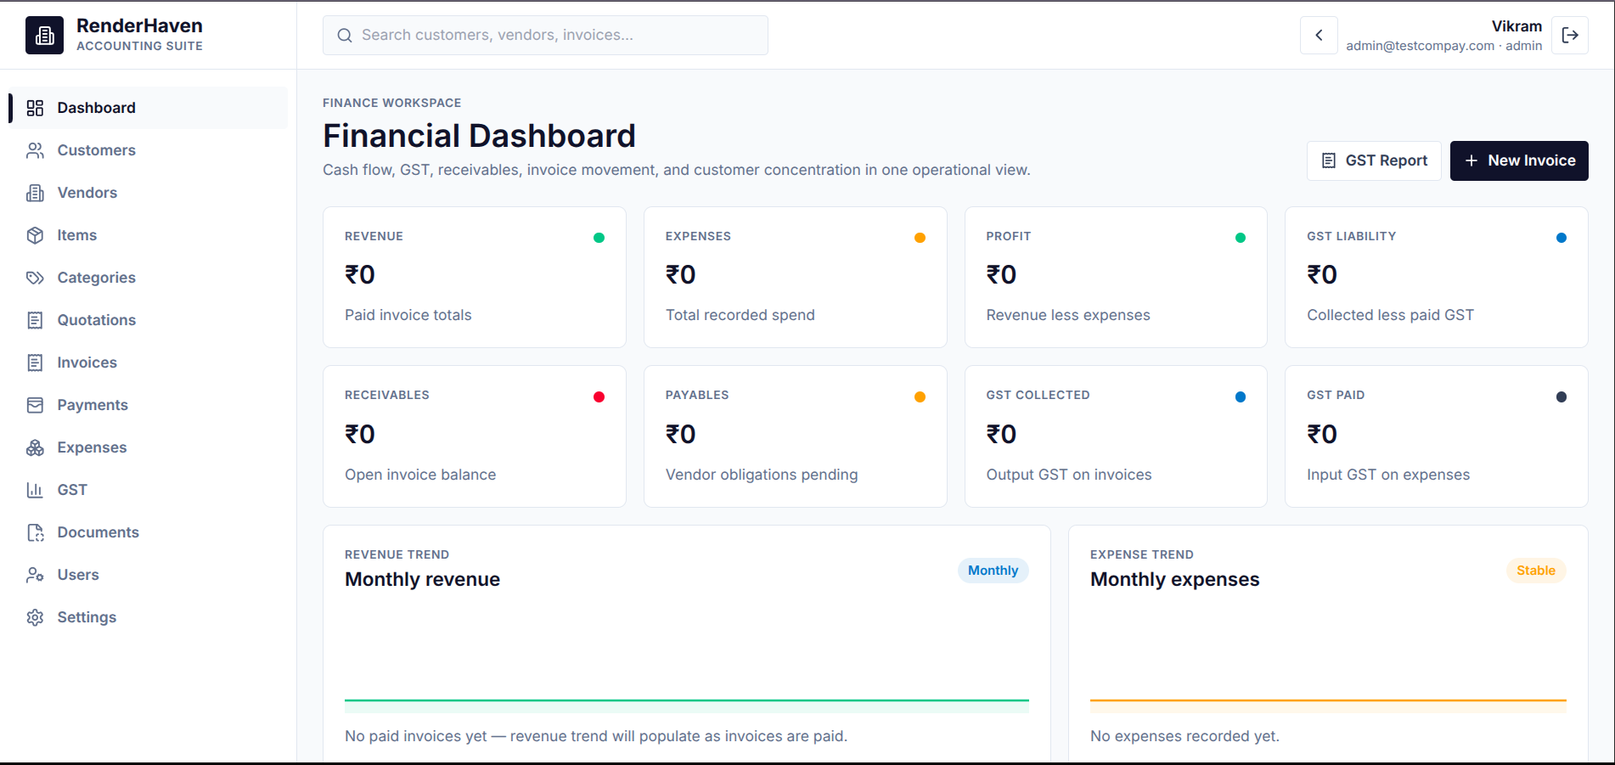This screenshot has width=1615, height=765.
Task: Click the Monthly badge on revenue trend
Action: [x=993, y=571]
